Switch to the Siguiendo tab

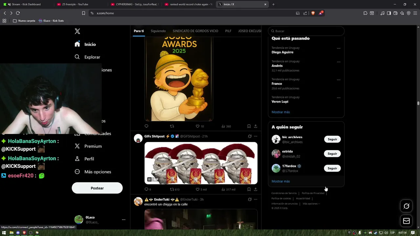pos(158,31)
